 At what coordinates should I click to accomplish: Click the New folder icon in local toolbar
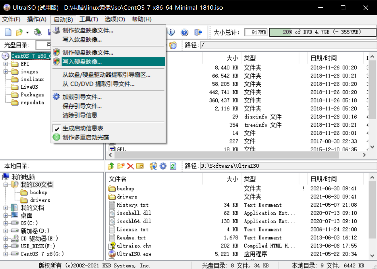[x=121, y=166]
